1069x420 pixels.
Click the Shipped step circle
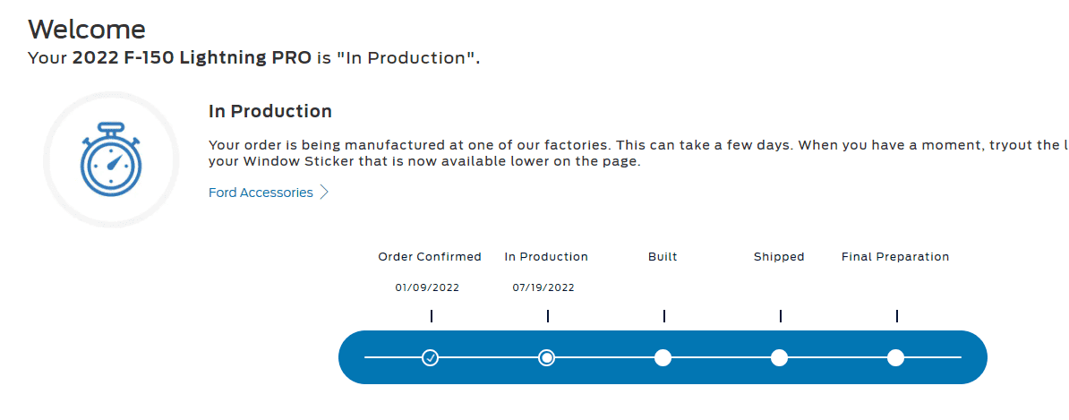click(779, 358)
